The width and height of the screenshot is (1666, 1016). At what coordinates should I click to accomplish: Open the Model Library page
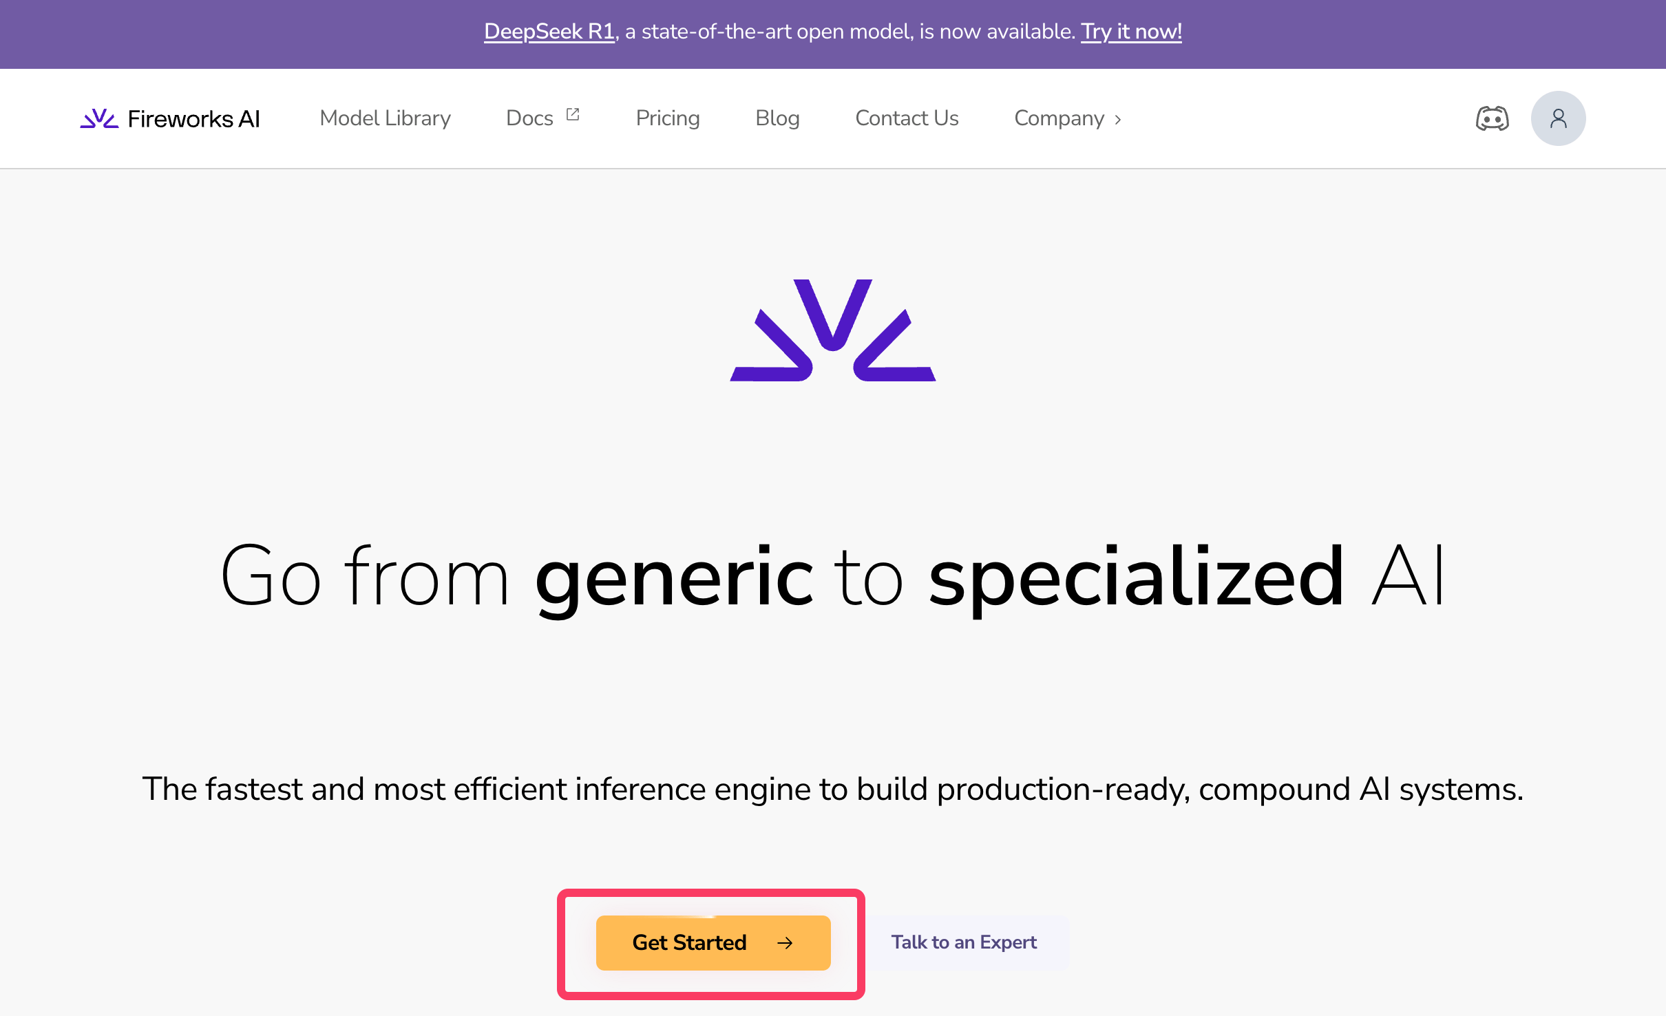click(x=385, y=118)
